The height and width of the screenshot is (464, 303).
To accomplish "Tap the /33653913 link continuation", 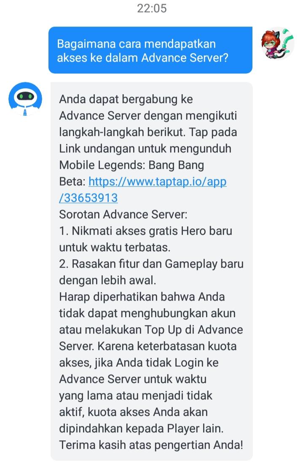I will 88,198.
